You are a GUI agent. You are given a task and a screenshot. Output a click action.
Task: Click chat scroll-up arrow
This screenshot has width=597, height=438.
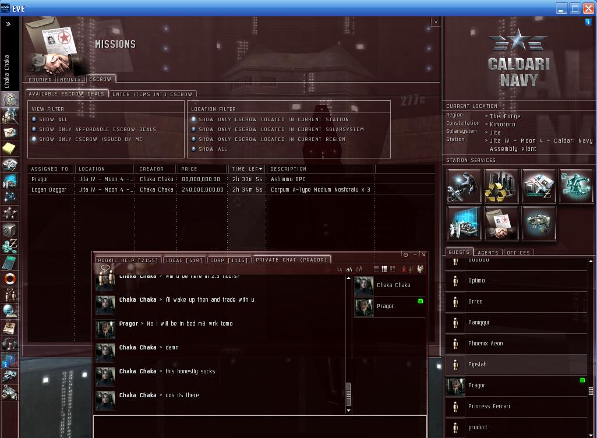coord(348,278)
